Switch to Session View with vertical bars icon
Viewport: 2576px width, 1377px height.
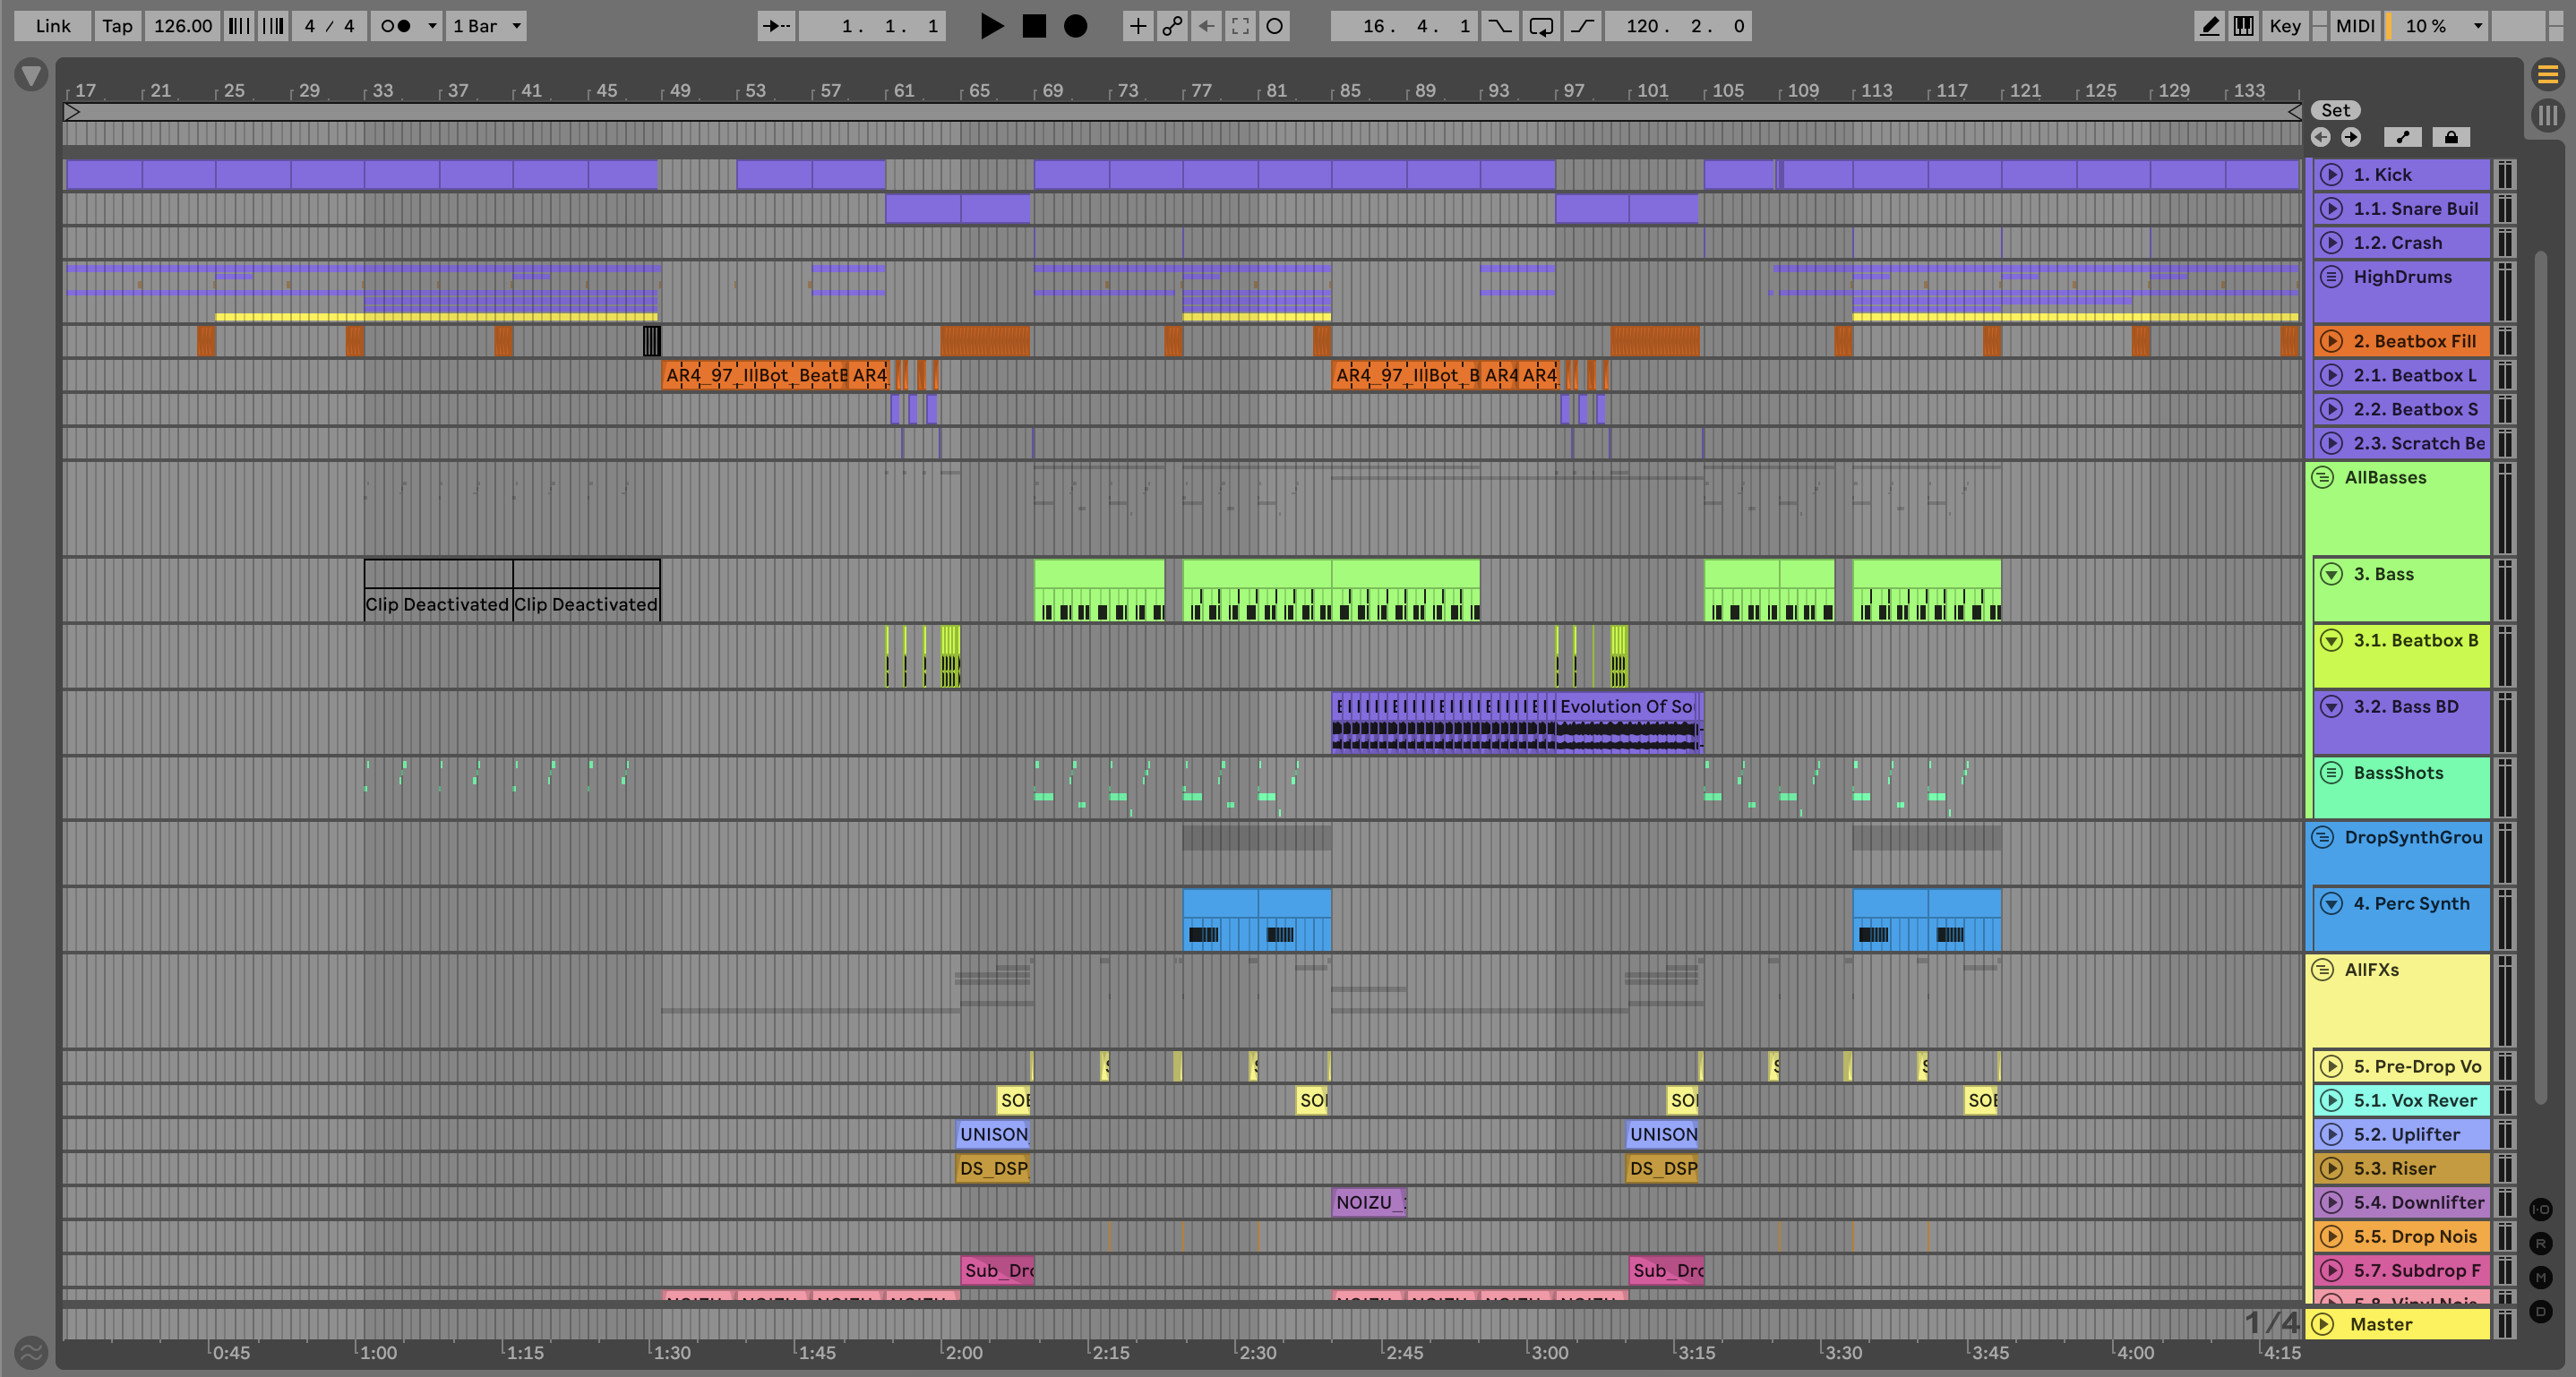[x=2547, y=115]
